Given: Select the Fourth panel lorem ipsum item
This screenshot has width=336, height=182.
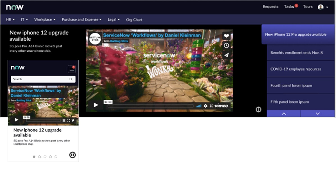Looking at the screenshot, I should click(301, 85).
